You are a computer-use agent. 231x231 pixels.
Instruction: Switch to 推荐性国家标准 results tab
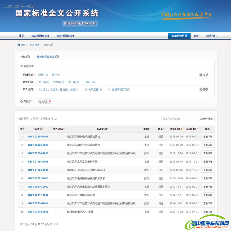pyautogui.click(x=48, y=57)
